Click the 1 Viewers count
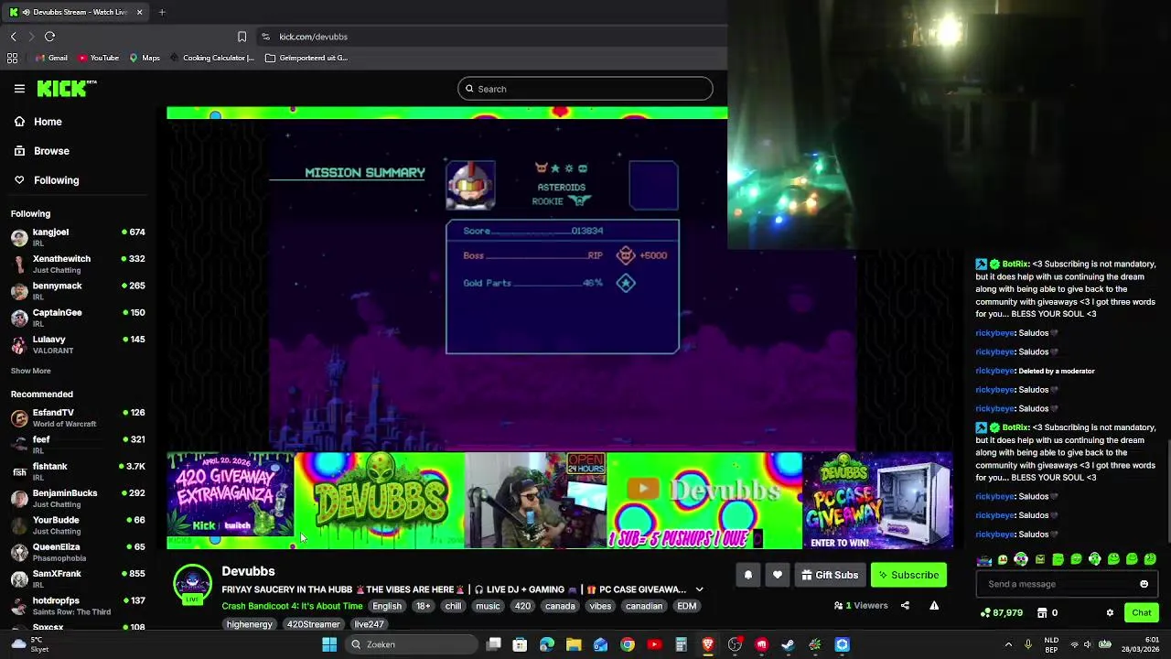 [860, 605]
